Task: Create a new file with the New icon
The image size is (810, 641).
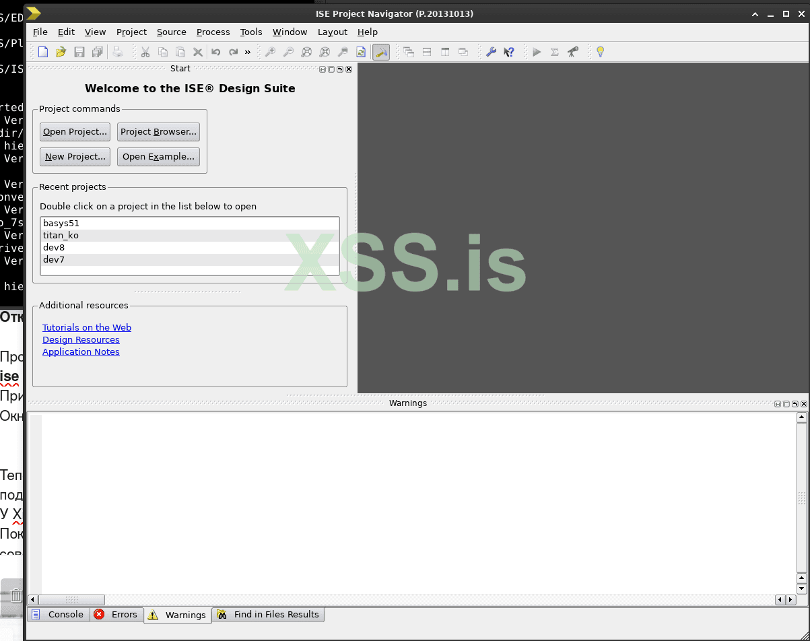Action: tap(43, 52)
